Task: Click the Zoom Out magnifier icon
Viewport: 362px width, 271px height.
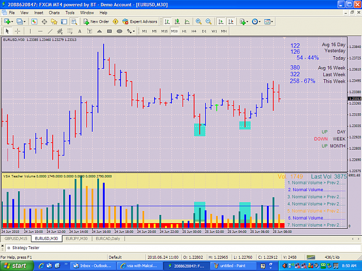Action: pyautogui.click(x=209, y=21)
